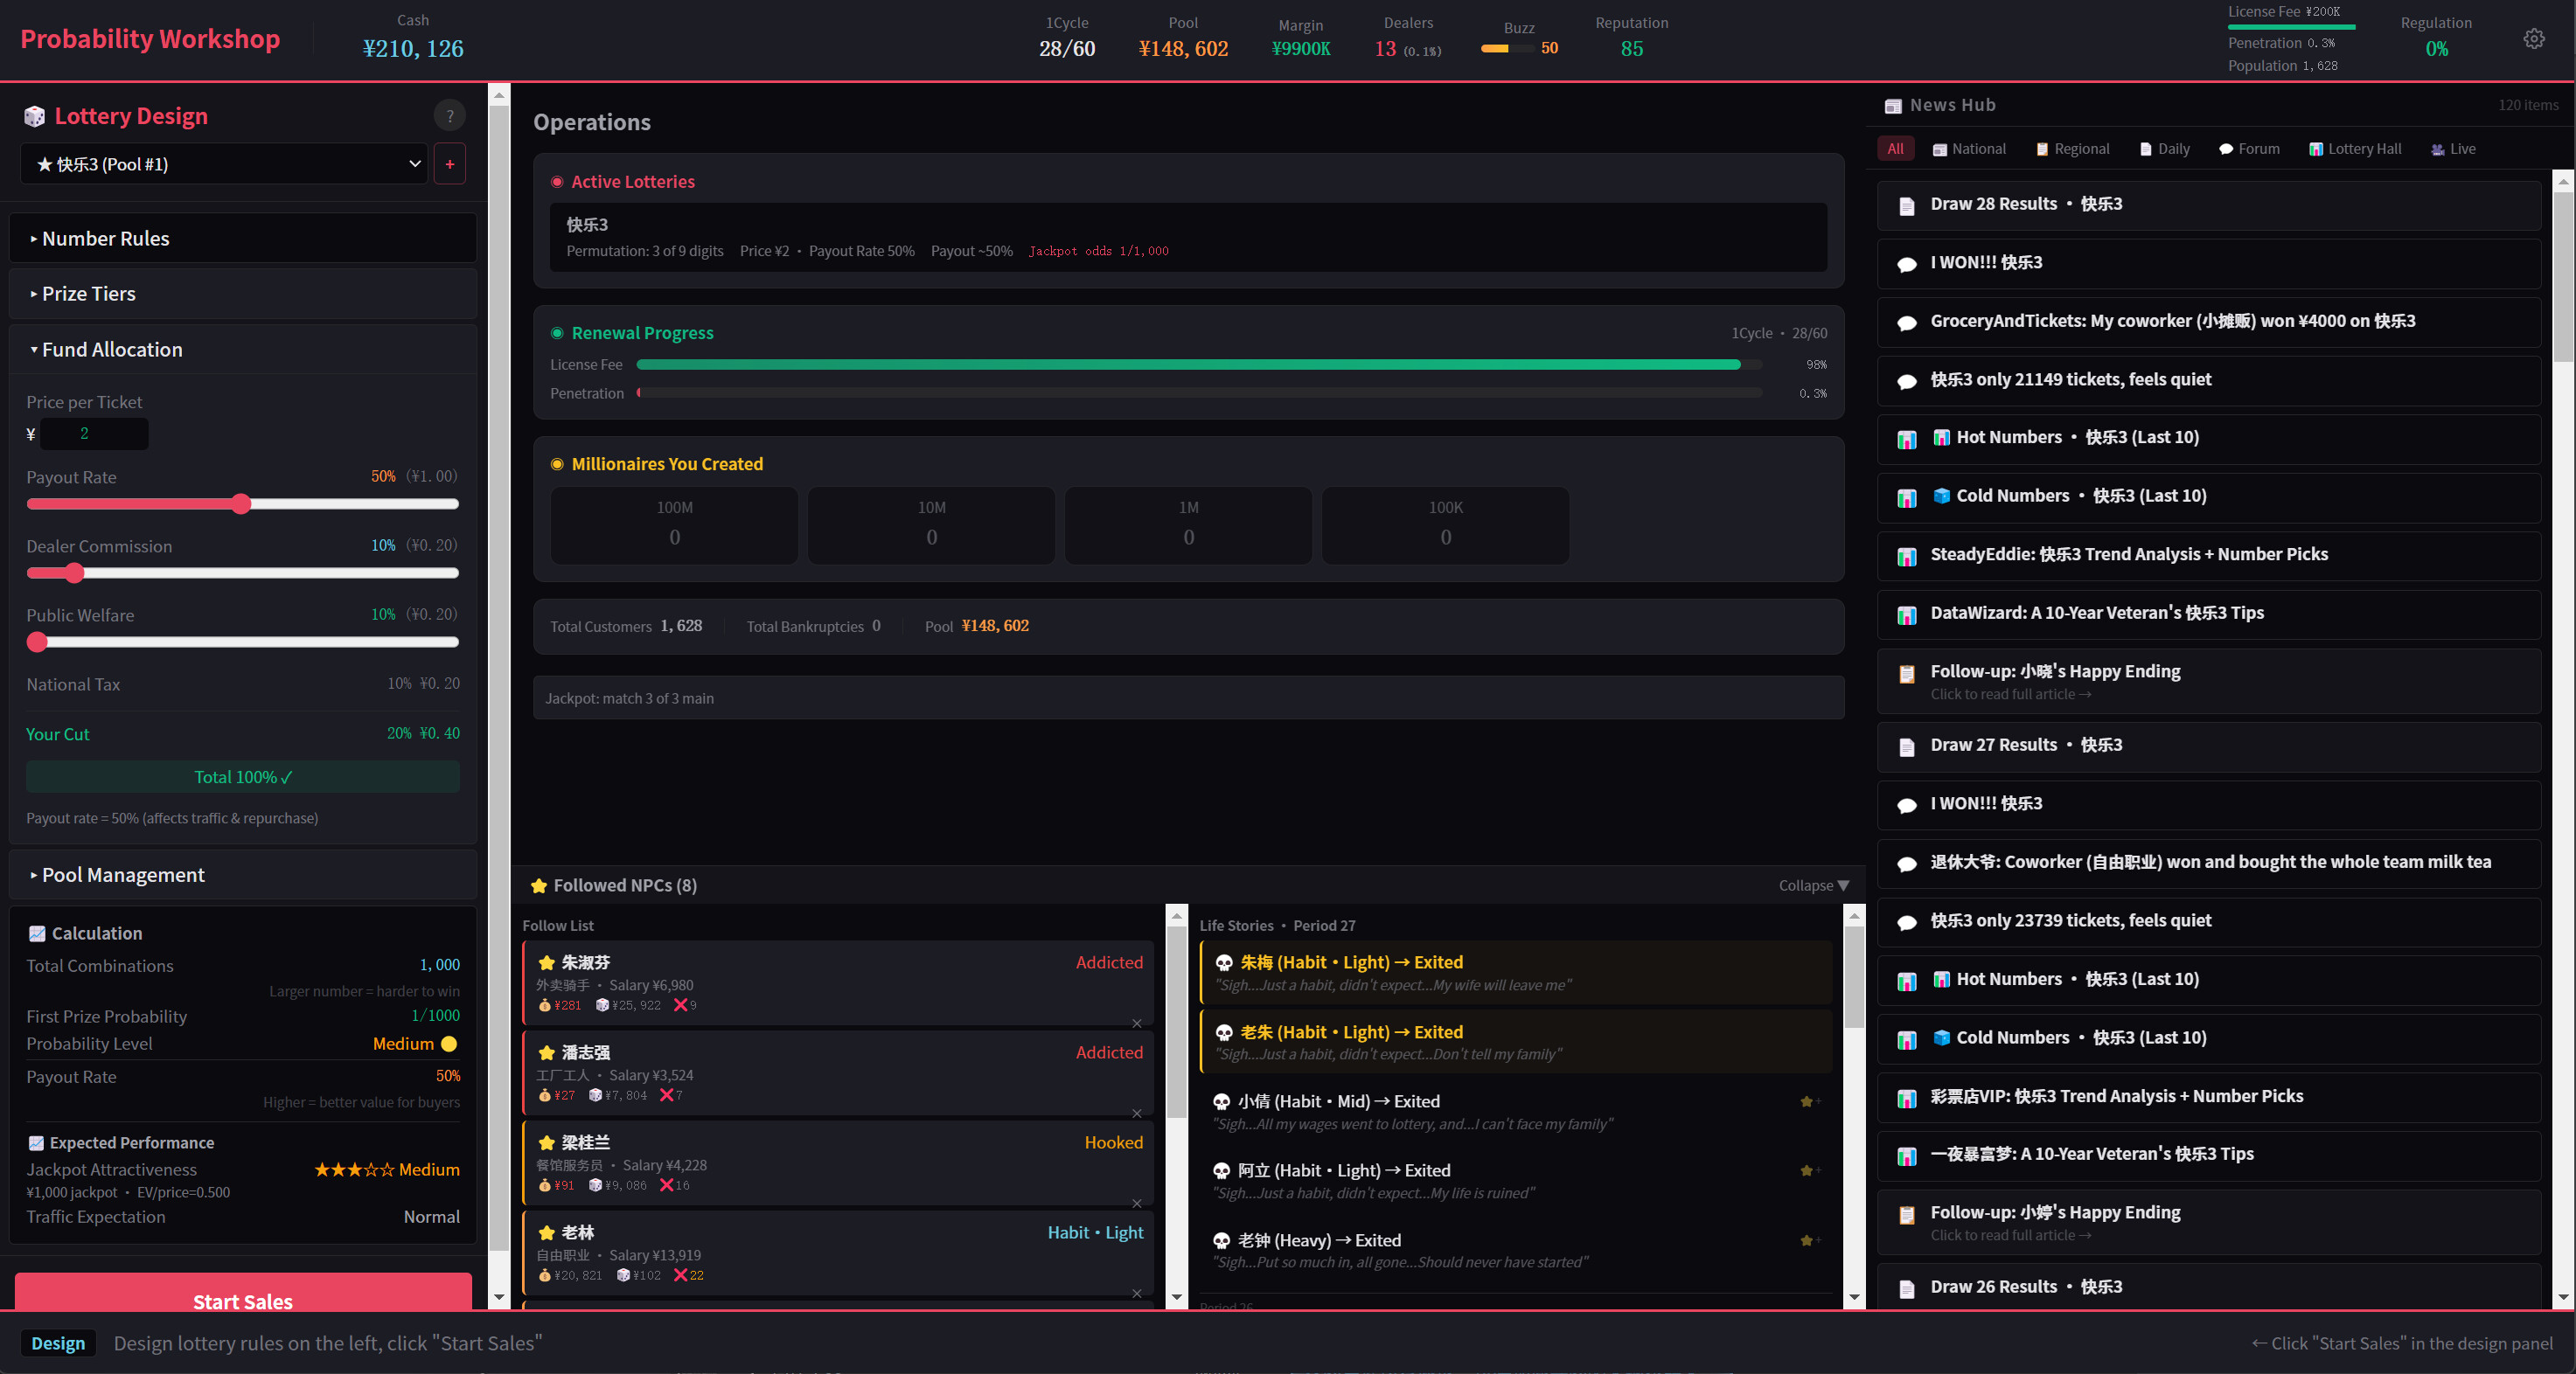This screenshot has width=2576, height=1374.
Task: Follow 小倩 using star plus icon
Action: pos(1810,1101)
